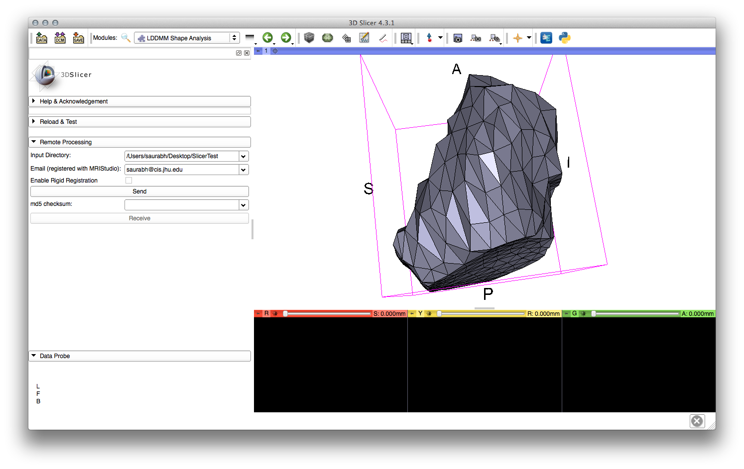Go to next module with green forward arrow
This screenshot has width=744, height=469.
click(285, 38)
